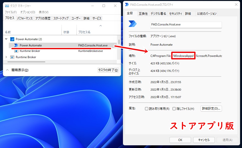This screenshot has width=242, height=148.
Task: Click the file type value アプリケーション (.exe)
Action: click(163, 36)
